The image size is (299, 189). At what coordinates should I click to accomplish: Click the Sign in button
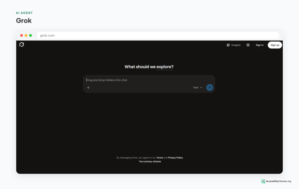coord(260,45)
